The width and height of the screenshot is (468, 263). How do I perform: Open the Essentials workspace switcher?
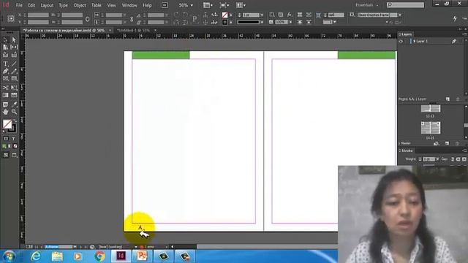(367, 5)
